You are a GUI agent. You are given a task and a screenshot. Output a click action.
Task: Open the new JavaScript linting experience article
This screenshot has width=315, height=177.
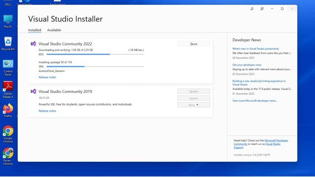259,83
